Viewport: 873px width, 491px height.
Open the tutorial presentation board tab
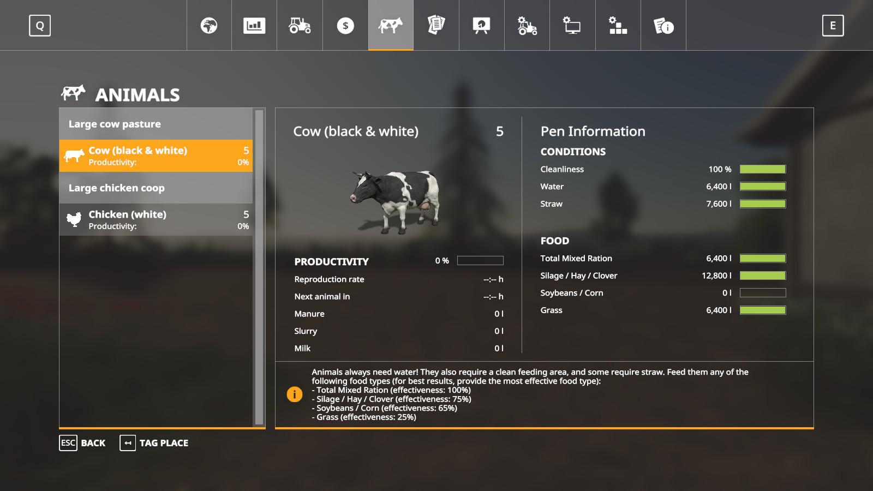pyautogui.click(x=481, y=26)
